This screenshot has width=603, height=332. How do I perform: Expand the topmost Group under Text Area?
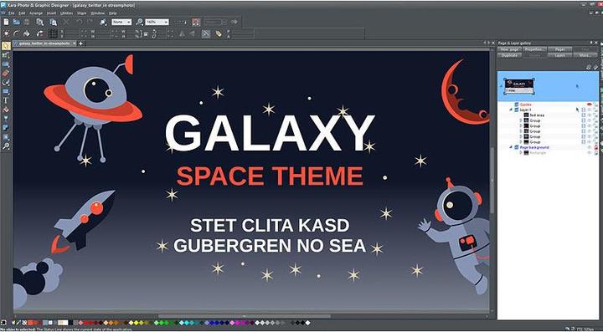521,120
